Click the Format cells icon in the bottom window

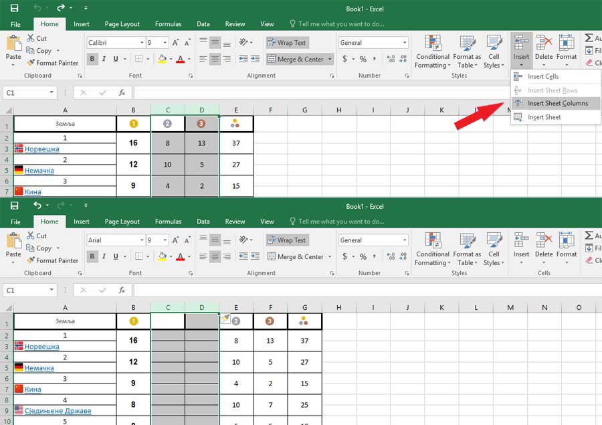[x=567, y=240]
